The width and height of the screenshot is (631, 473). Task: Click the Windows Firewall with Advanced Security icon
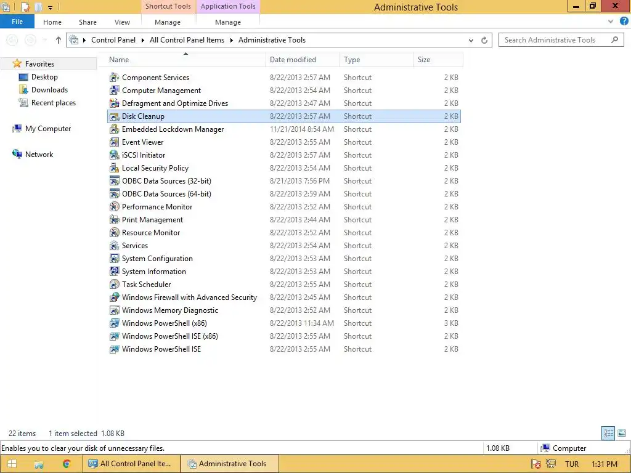(114, 297)
